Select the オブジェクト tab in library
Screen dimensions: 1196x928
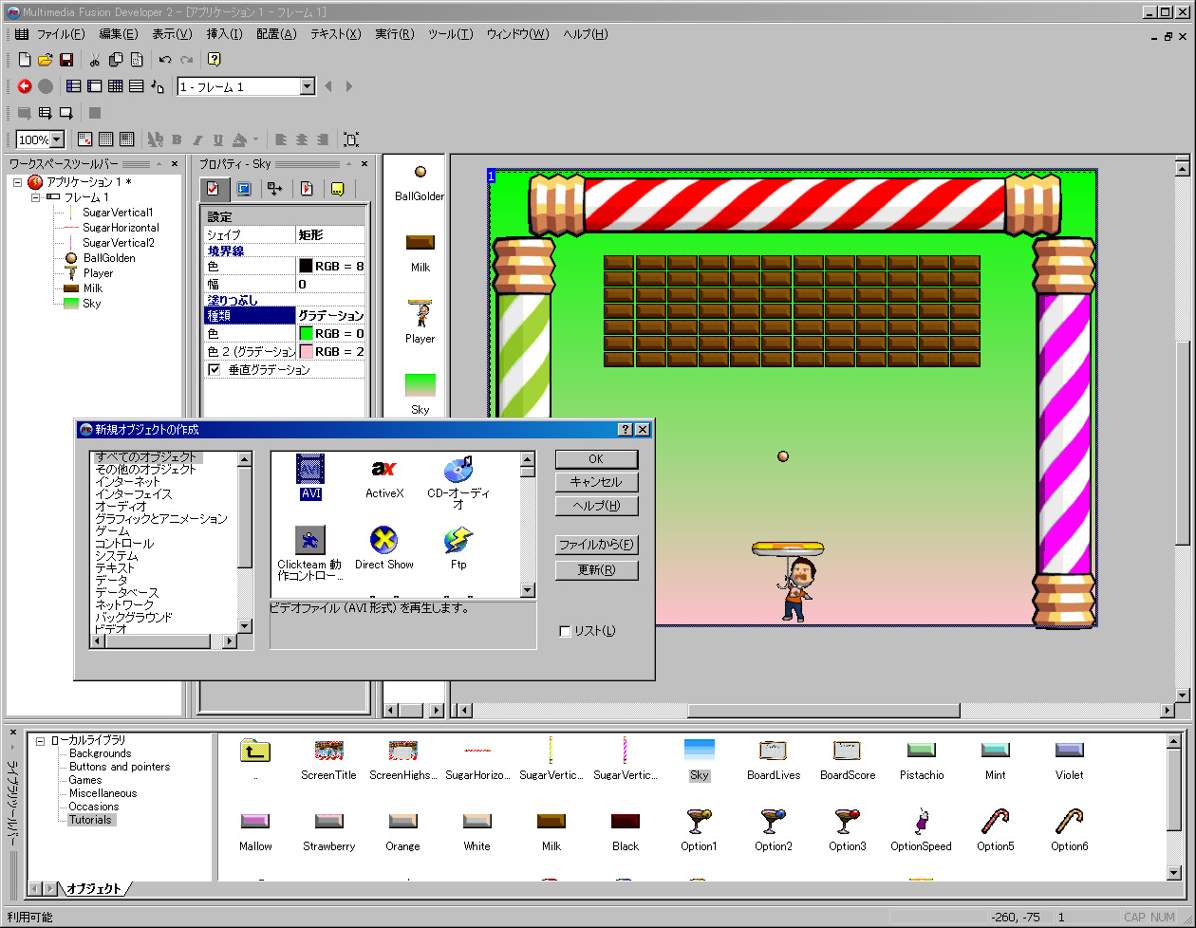93,889
